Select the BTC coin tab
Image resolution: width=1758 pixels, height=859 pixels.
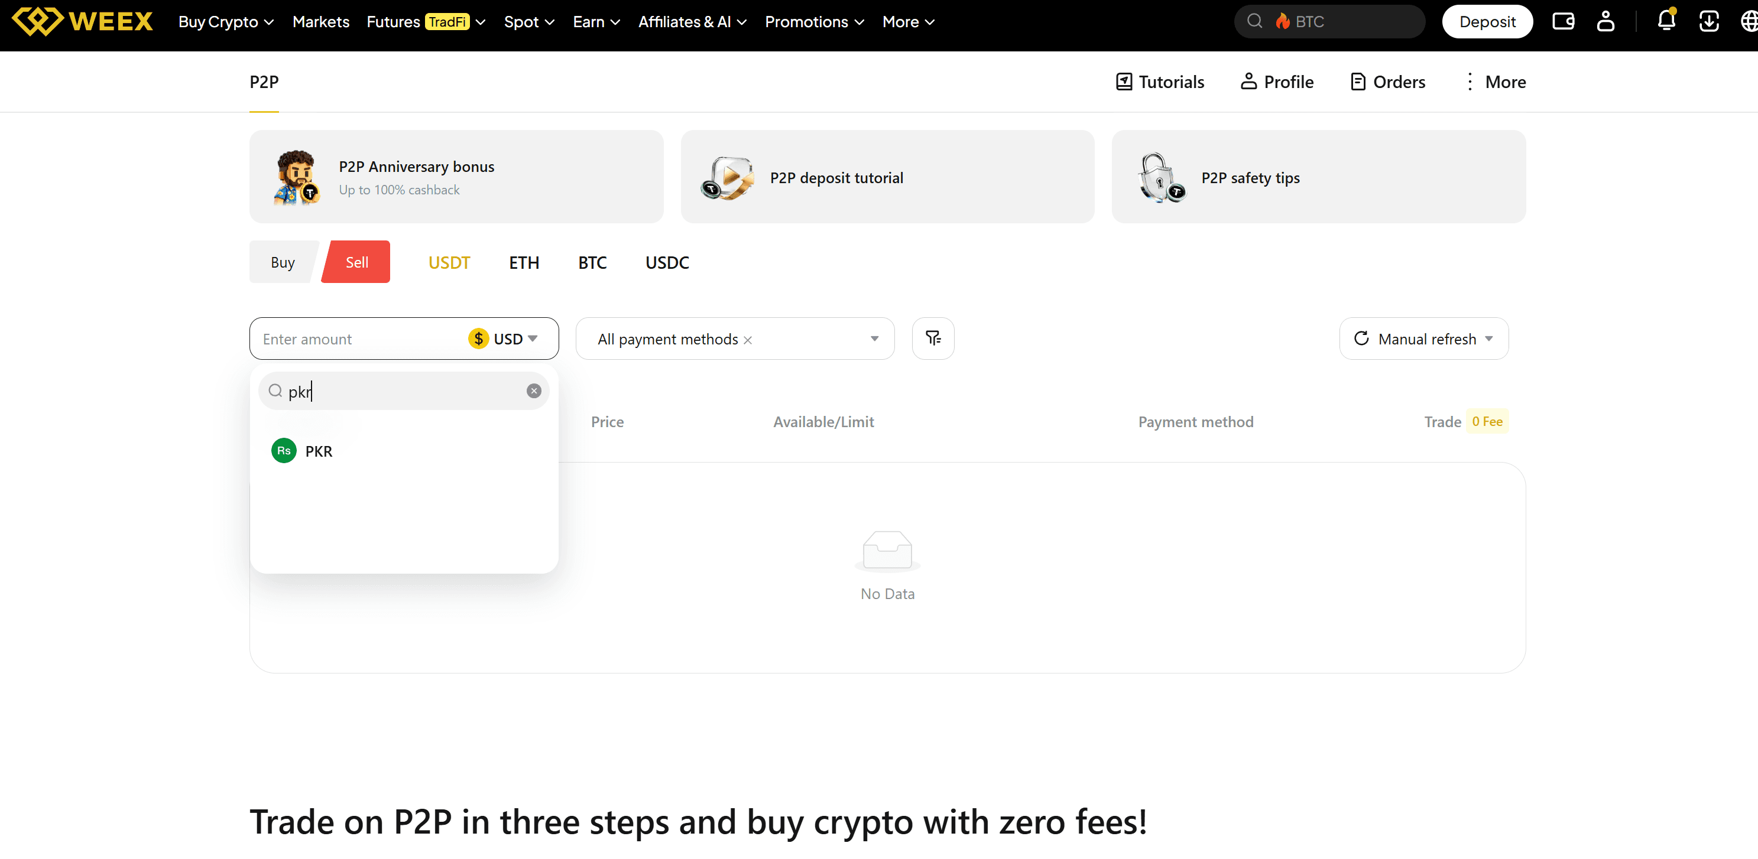tap(592, 263)
